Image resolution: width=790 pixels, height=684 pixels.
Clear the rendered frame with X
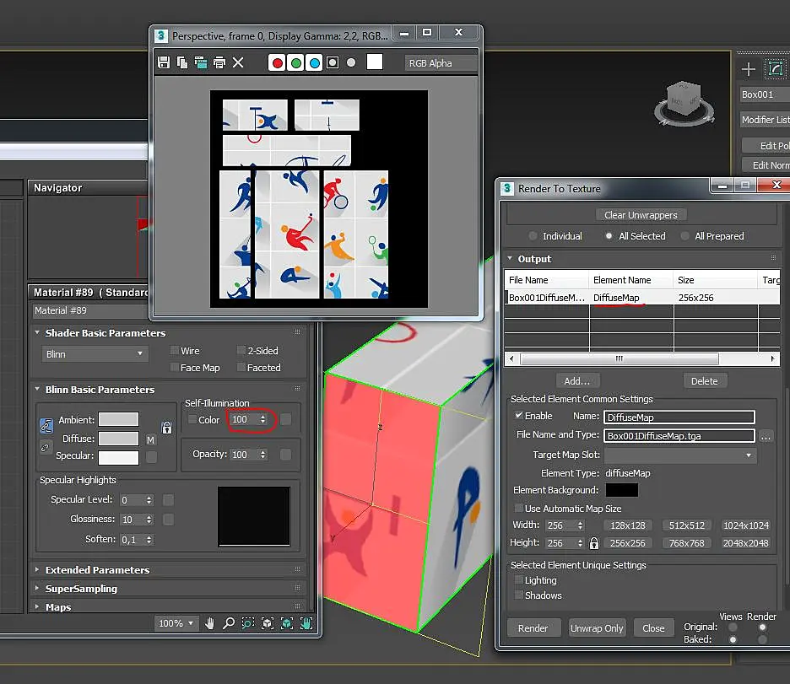click(x=238, y=62)
